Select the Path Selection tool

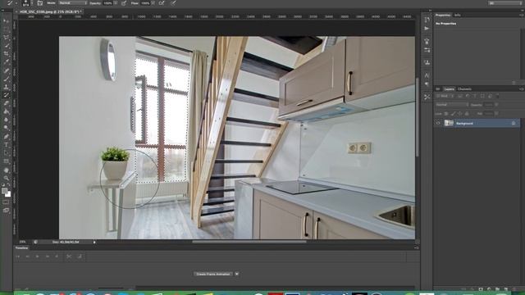6,153
